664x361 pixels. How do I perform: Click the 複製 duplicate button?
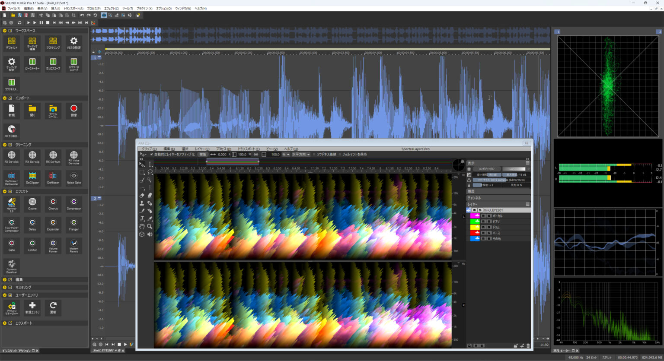click(203, 154)
